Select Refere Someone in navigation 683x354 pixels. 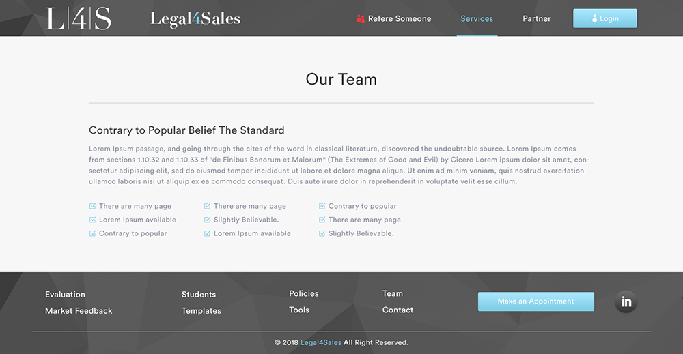coord(400,19)
